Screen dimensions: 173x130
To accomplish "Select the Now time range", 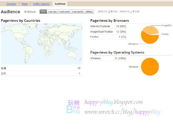I will (x=43, y=12).
